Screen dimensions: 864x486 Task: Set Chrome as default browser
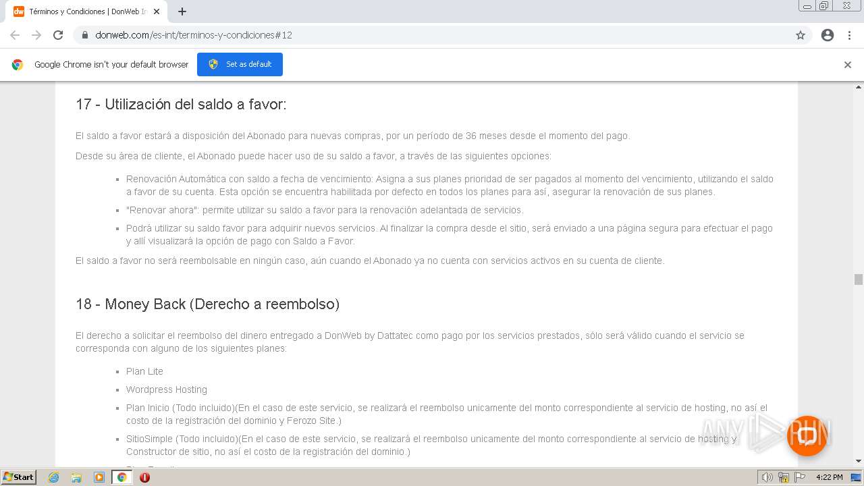click(x=240, y=64)
